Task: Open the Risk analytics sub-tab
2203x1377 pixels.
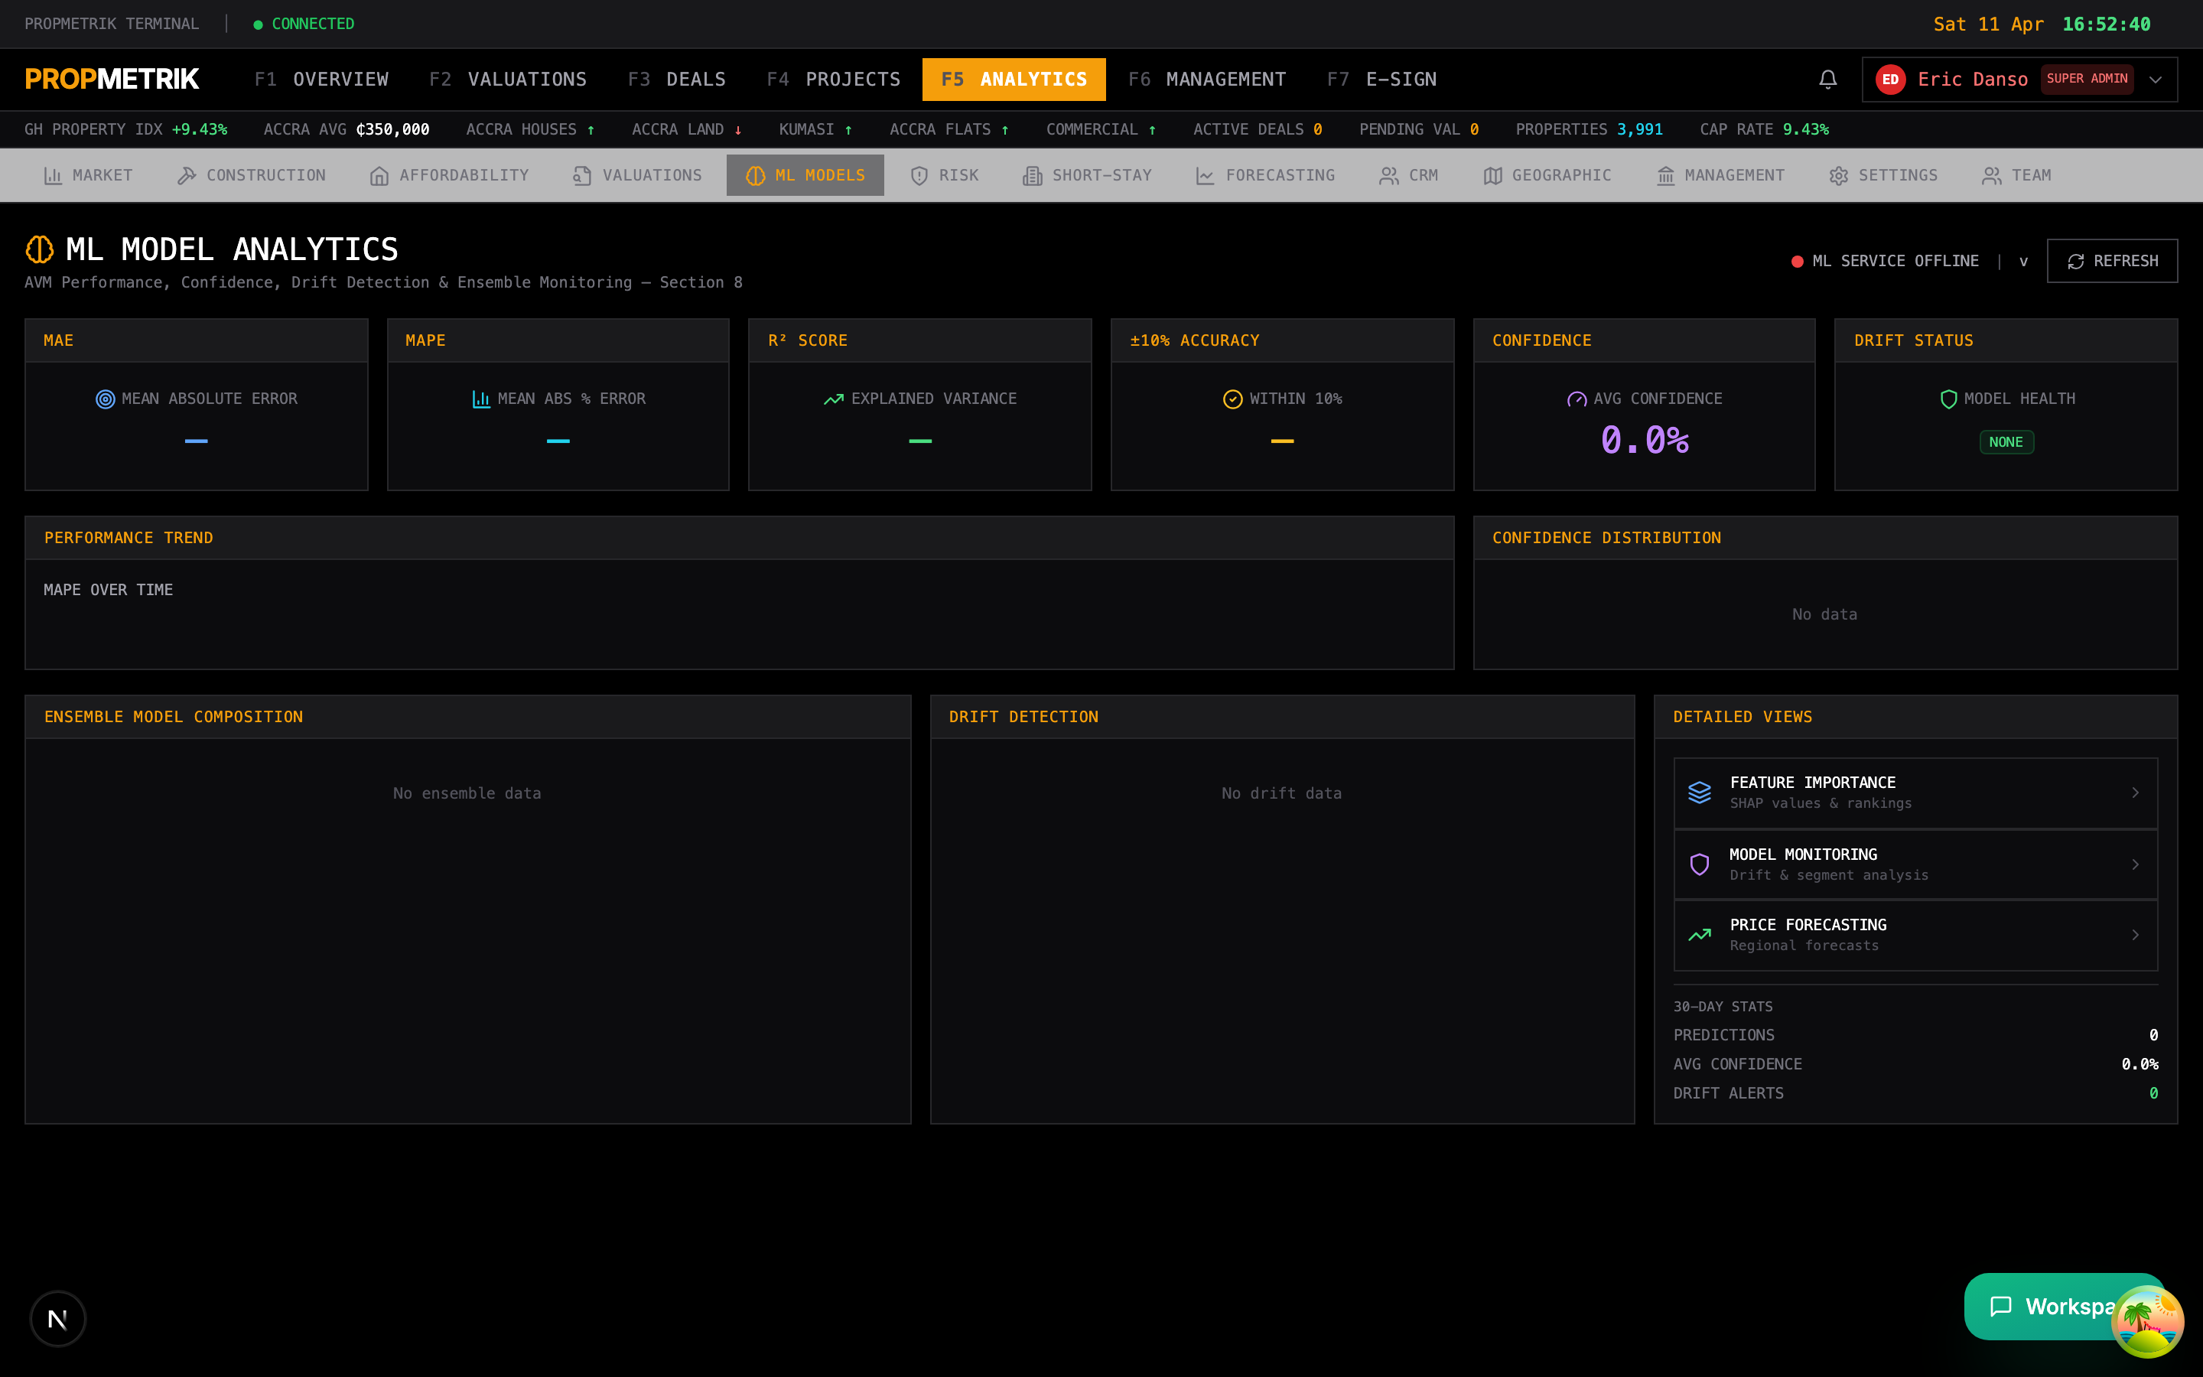Action: pos(944,175)
